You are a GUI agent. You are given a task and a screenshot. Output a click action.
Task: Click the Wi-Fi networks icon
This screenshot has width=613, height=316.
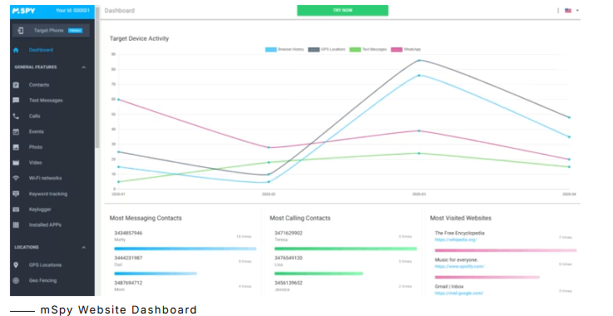tap(16, 178)
